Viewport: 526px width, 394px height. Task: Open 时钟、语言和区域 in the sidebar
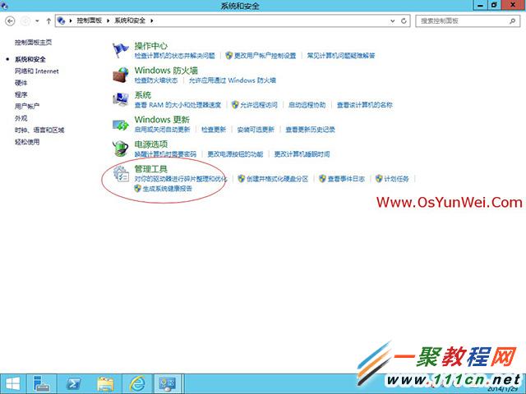pyautogui.click(x=39, y=130)
